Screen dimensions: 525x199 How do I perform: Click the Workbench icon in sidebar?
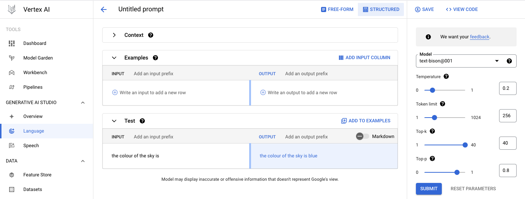(x=12, y=72)
